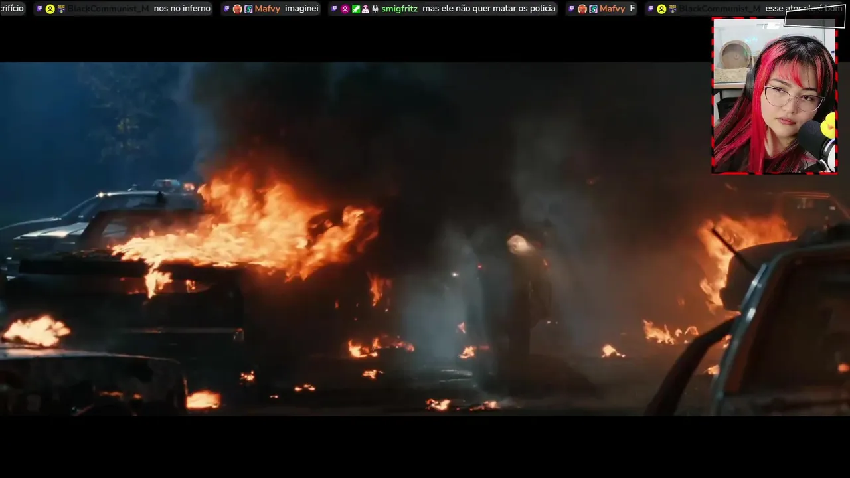
Task: Click the teal badge before Mafvy "imaginei"
Action: click(248, 9)
